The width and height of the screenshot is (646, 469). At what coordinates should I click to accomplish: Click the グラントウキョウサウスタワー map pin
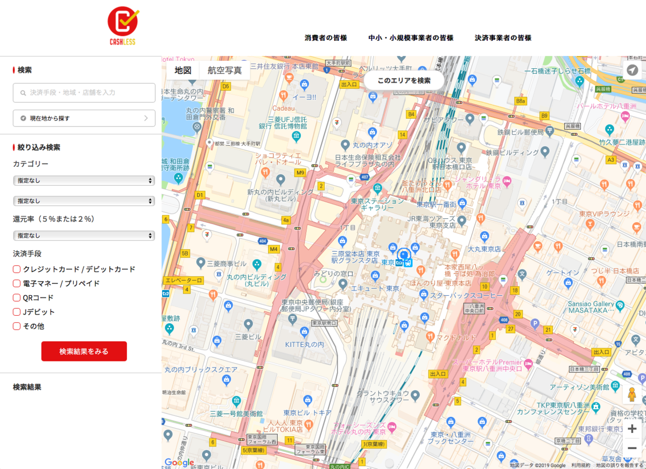tap(415, 395)
